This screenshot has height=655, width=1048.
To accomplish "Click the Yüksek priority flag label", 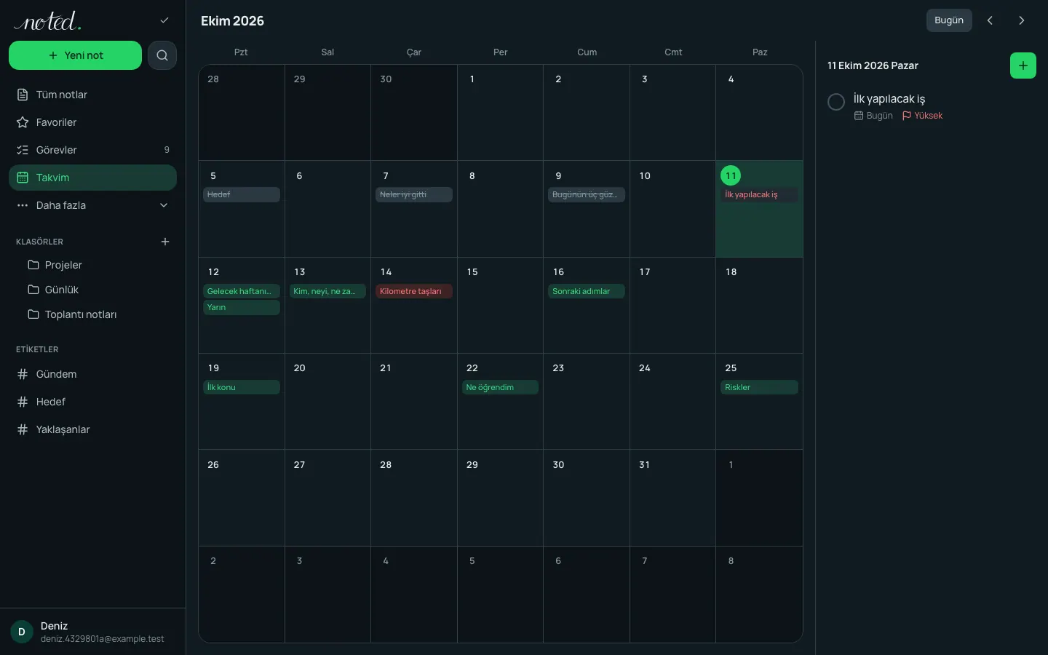I will point(922,116).
